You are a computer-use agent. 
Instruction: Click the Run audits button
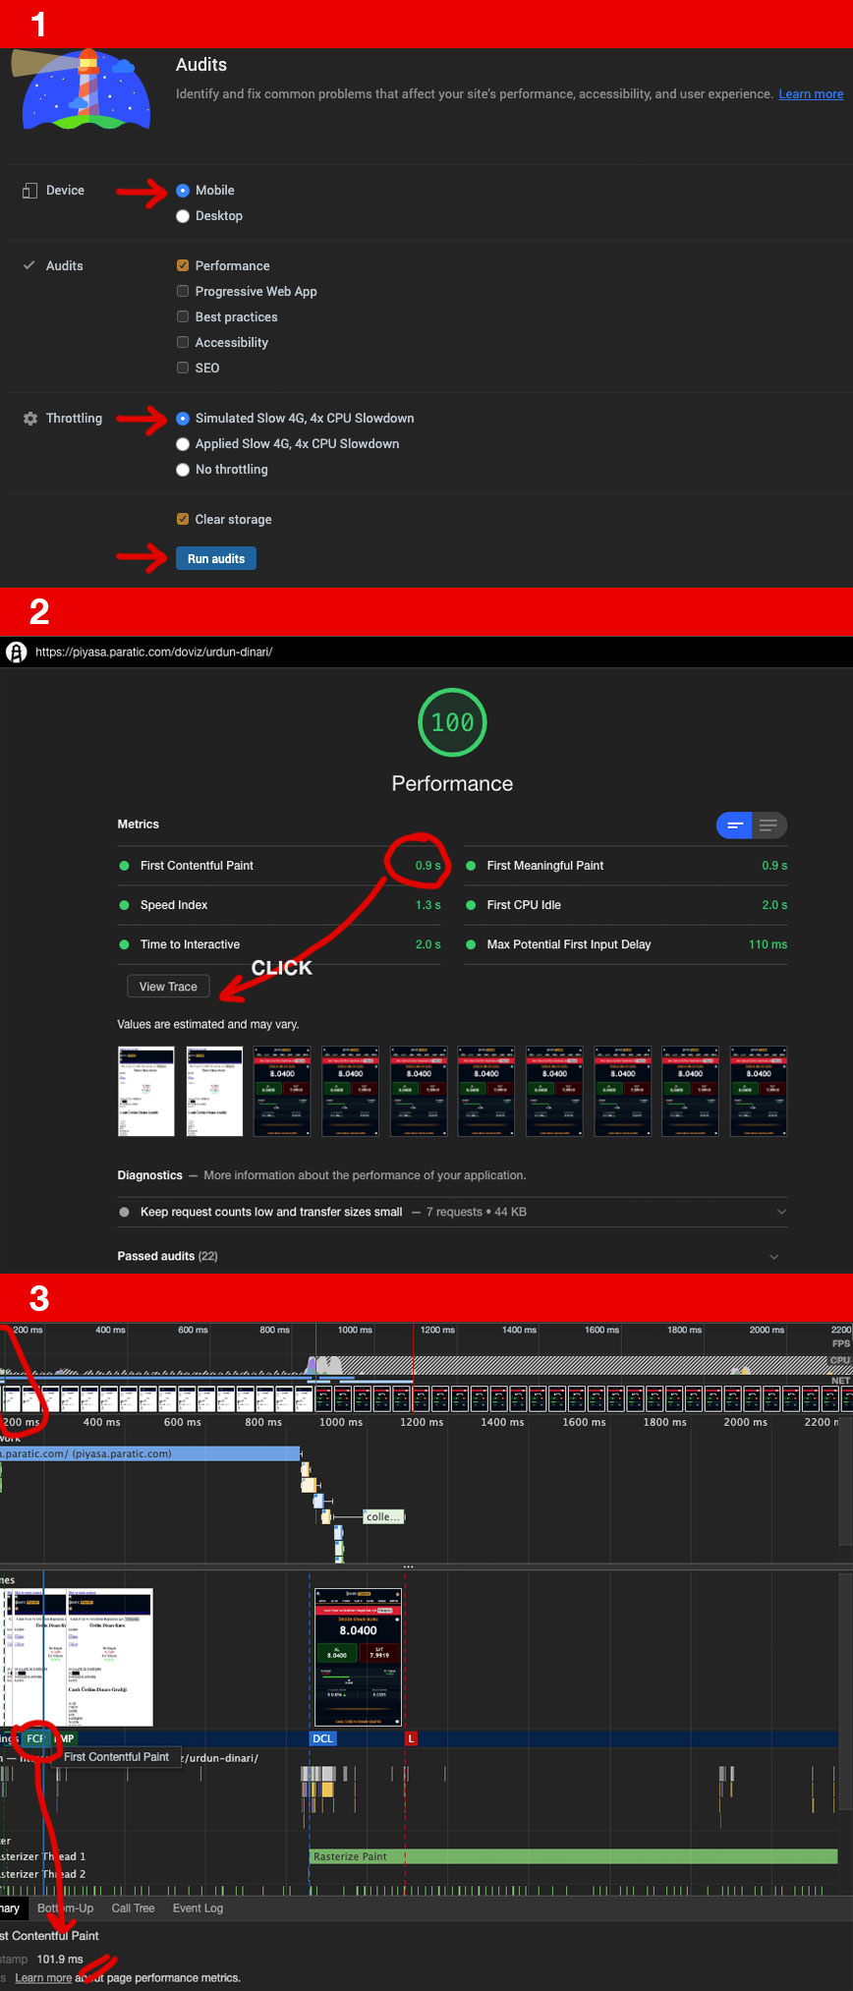click(216, 558)
